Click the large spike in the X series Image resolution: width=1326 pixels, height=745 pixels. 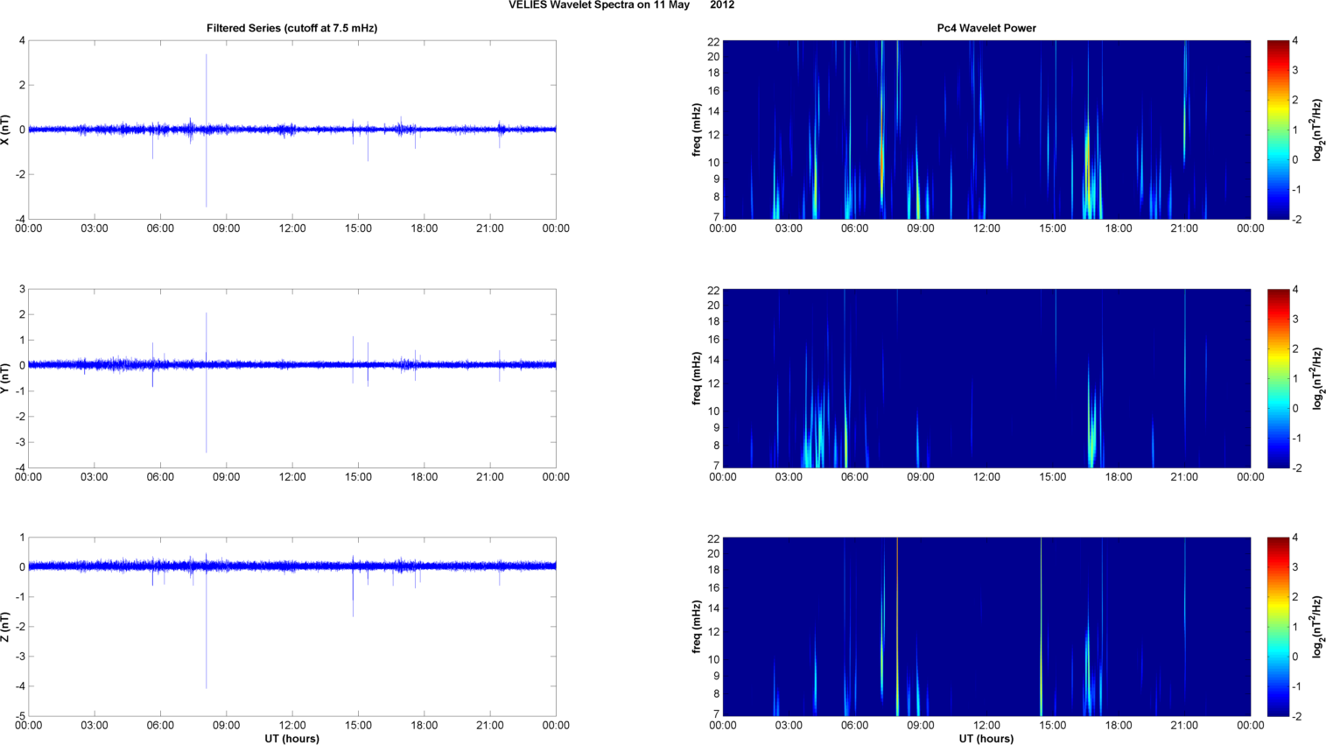click(x=207, y=88)
